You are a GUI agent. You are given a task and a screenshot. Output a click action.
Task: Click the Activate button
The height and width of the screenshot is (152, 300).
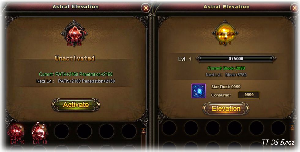pyautogui.click(x=76, y=105)
